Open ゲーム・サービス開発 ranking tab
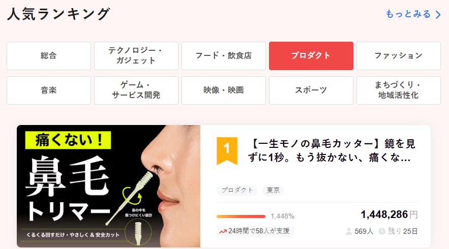The width and height of the screenshot is (449, 249). coord(136,90)
